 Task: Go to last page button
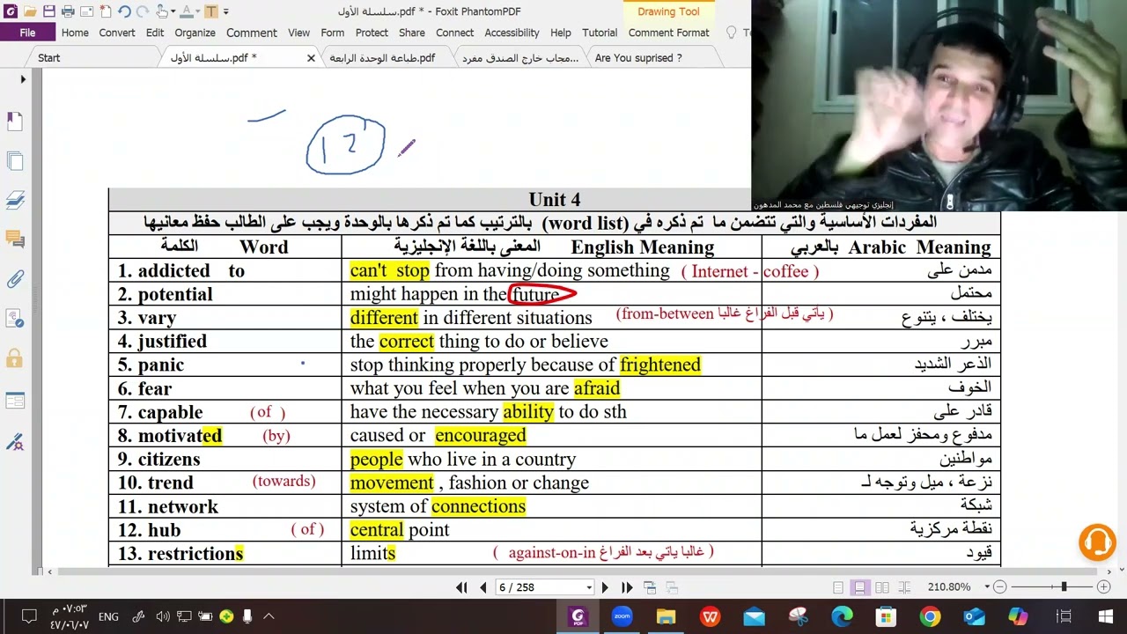point(627,587)
